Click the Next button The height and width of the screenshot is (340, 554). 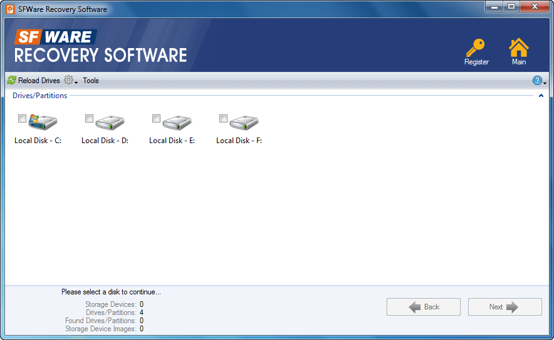504,307
